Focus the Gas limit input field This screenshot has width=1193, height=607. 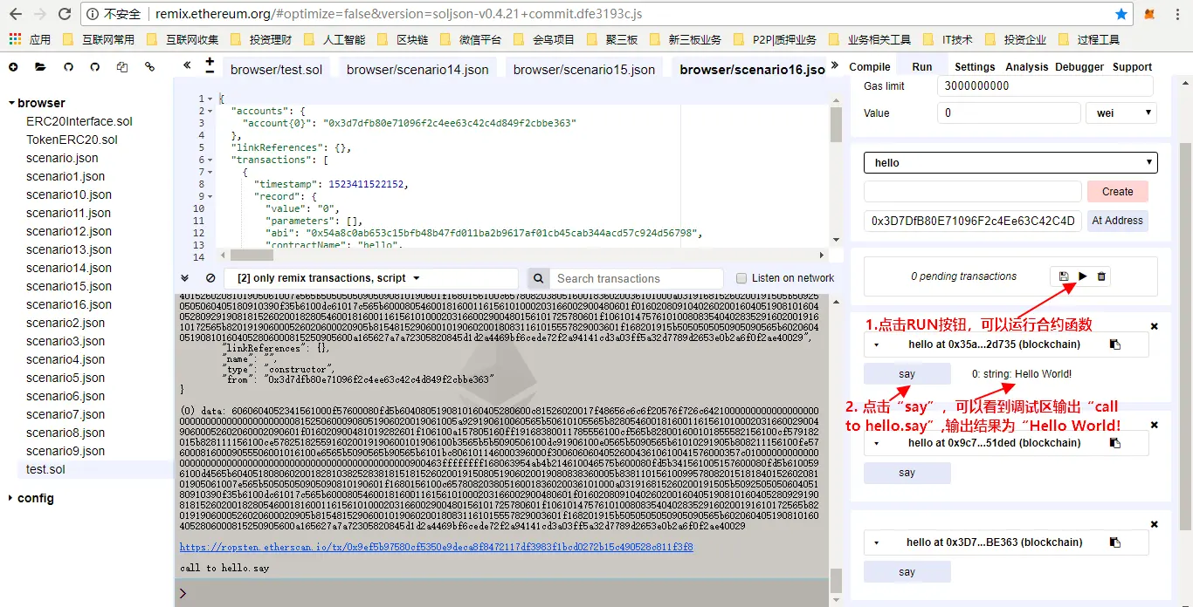click(1045, 86)
